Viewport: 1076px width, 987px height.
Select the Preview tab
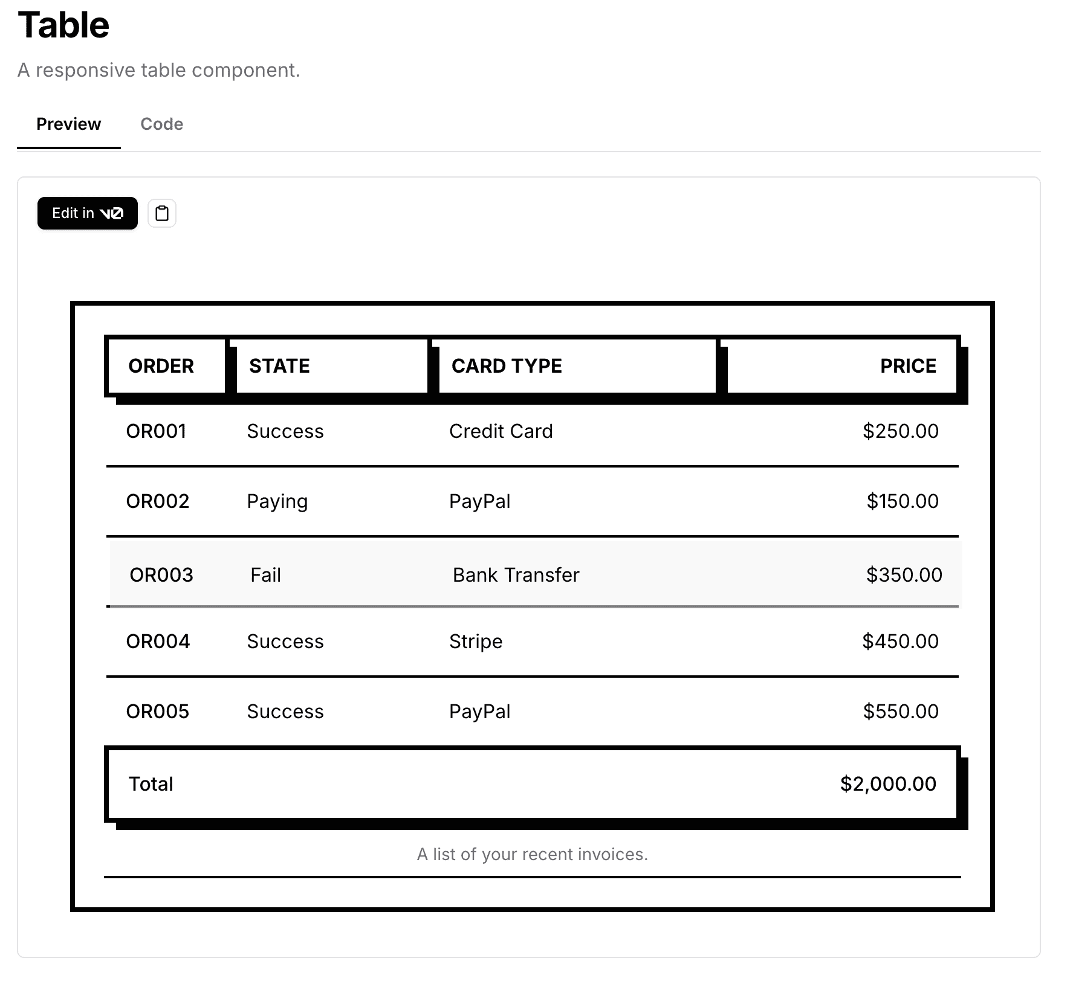click(x=68, y=124)
